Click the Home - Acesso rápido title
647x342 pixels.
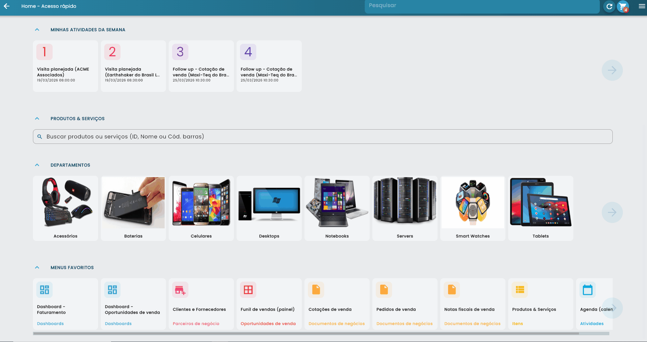point(49,6)
